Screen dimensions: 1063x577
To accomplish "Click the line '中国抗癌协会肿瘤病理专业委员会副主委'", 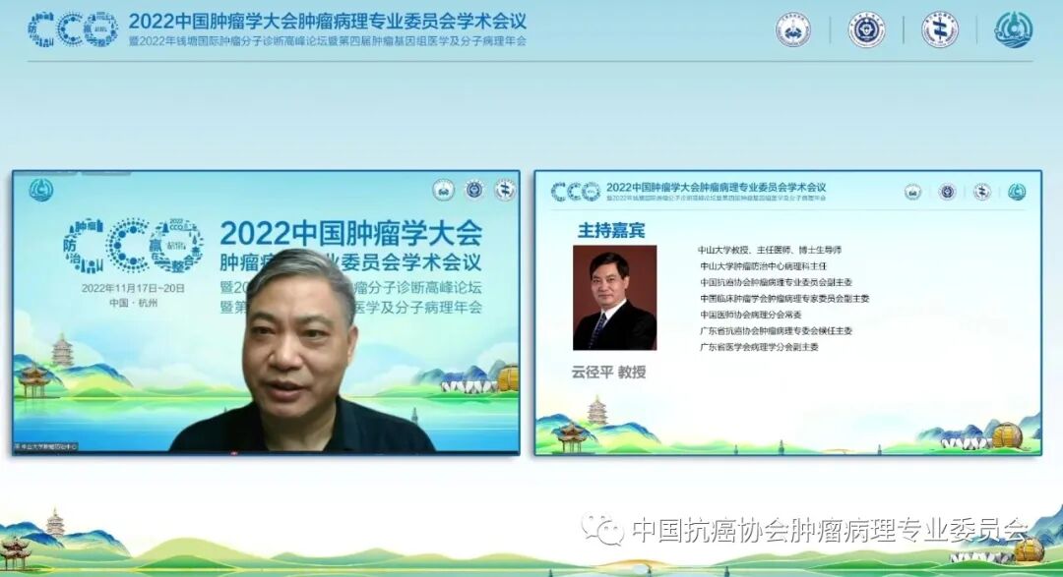I will (x=777, y=282).
